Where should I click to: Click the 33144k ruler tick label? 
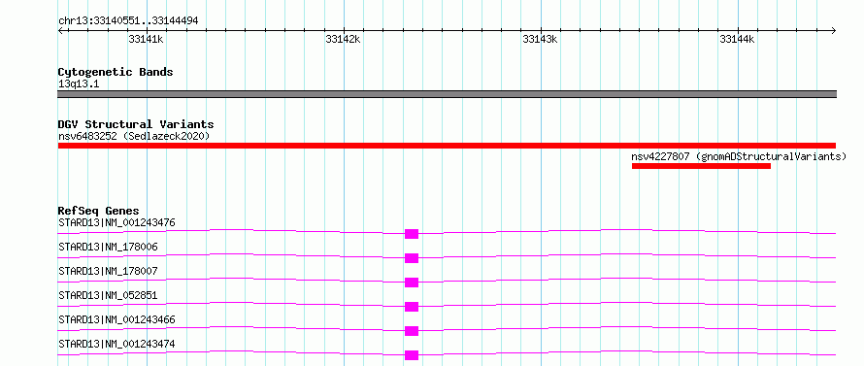(737, 39)
